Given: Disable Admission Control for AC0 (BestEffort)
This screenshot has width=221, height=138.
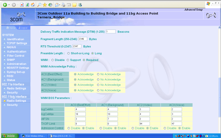Looking at the screenshot, I should pos(69,128).
